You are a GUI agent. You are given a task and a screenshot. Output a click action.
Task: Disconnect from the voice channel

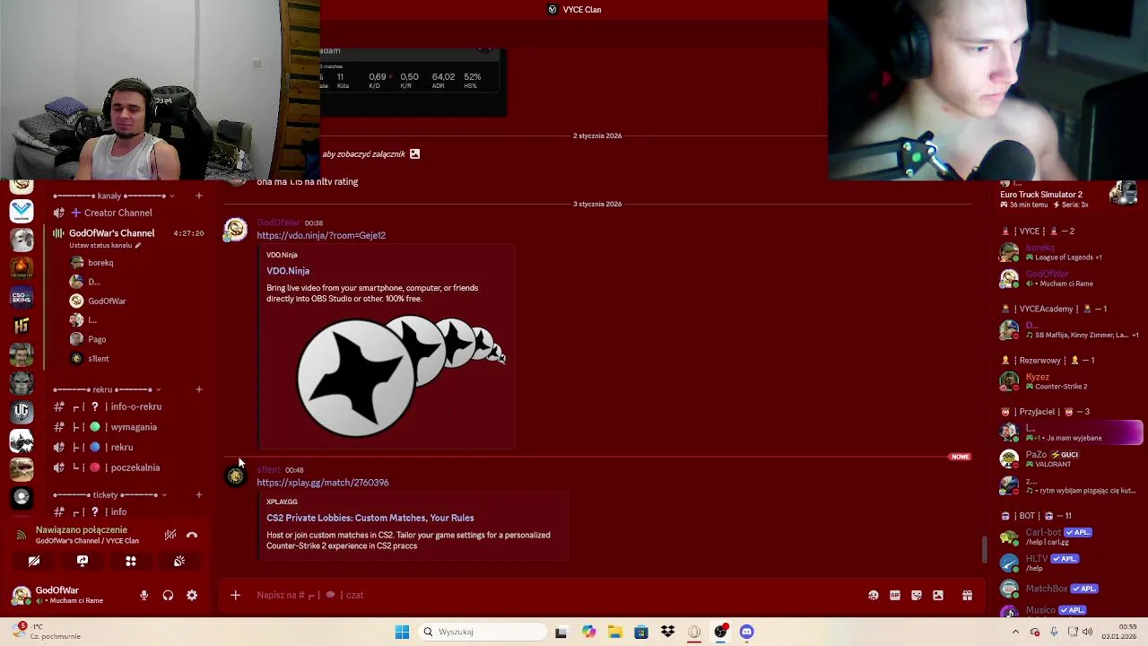click(x=192, y=535)
